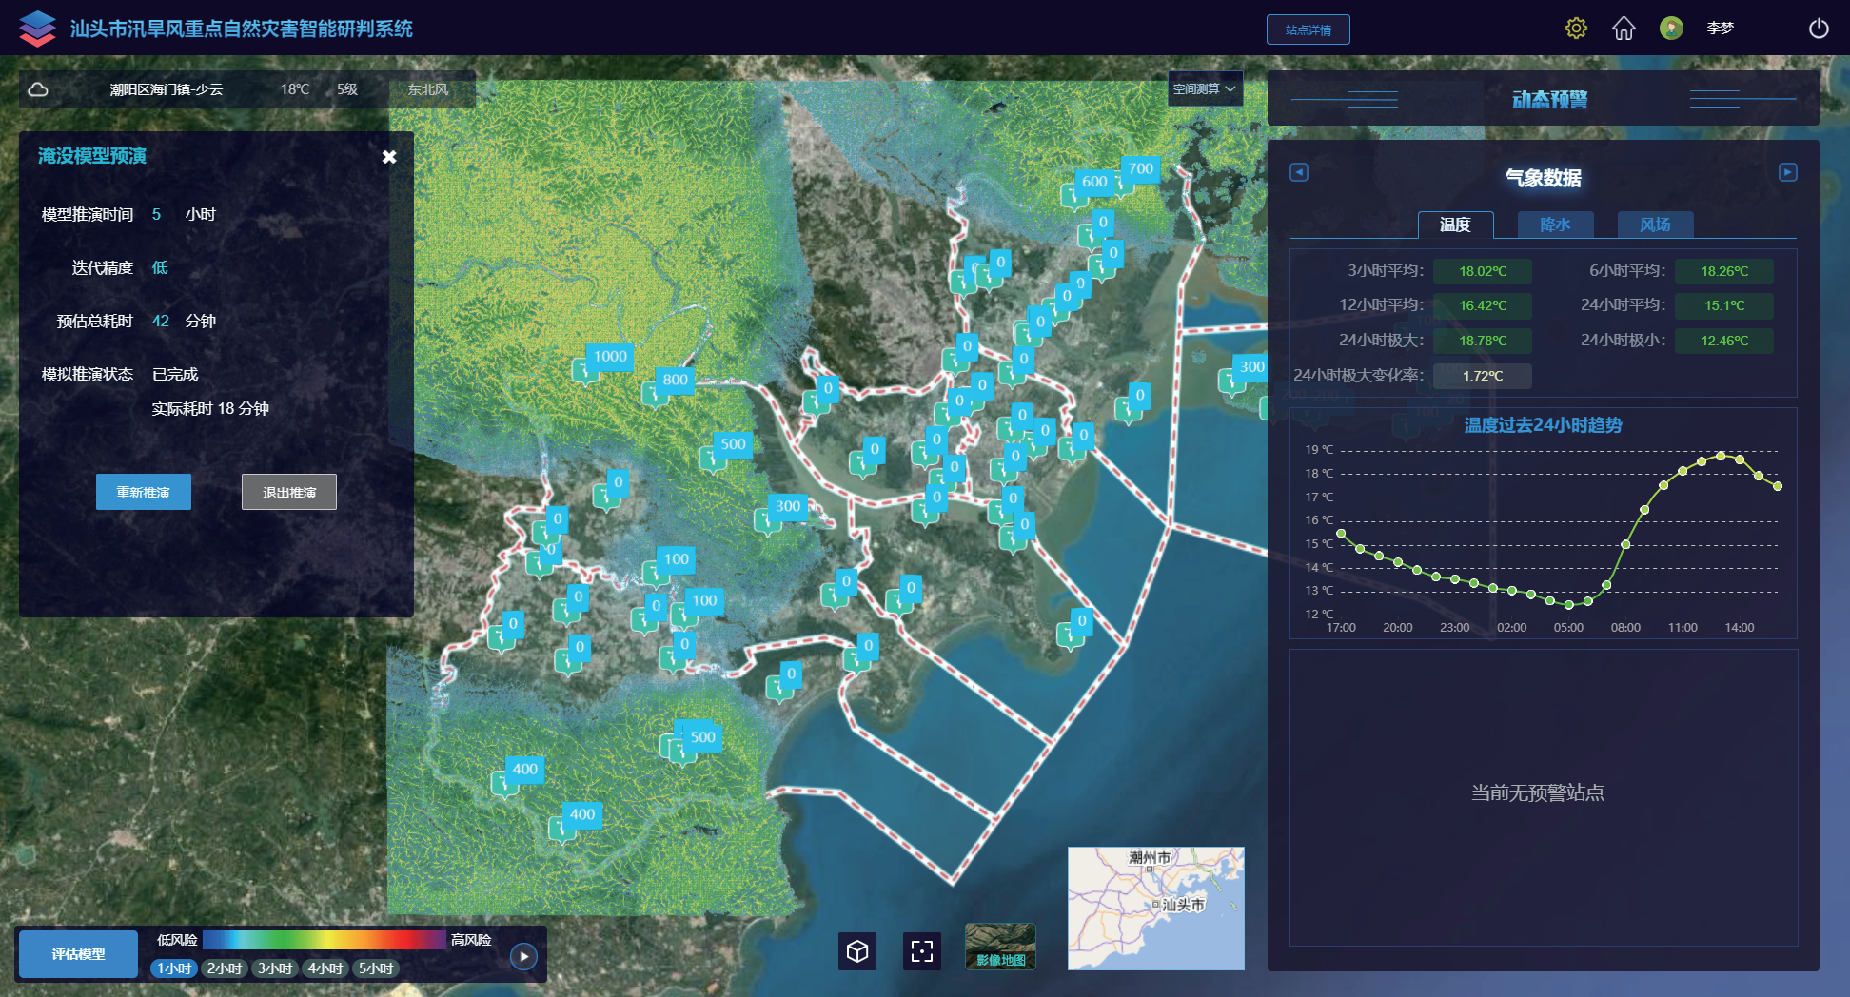
Task: Click the user avatar icon
Action: tap(1671, 29)
